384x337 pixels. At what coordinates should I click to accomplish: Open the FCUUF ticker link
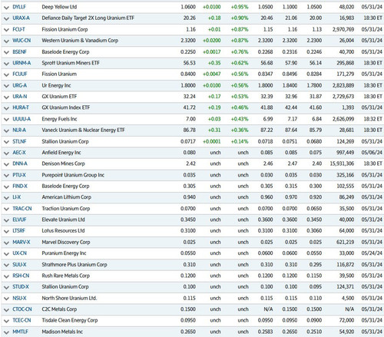[20, 74]
